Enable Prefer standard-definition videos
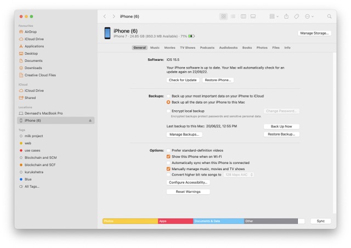This screenshot has width=351, height=248. pyautogui.click(x=168, y=150)
